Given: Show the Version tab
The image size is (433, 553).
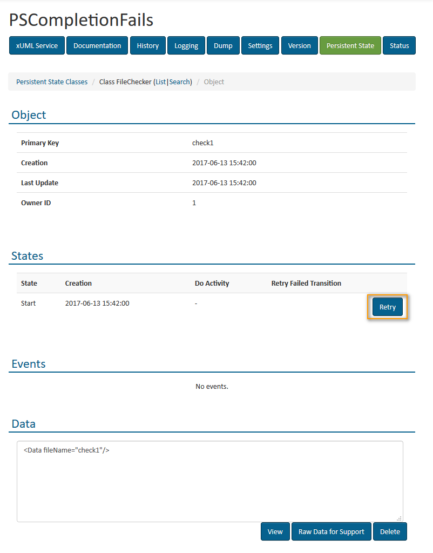Looking at the screenshot, I should pos(299,46).
